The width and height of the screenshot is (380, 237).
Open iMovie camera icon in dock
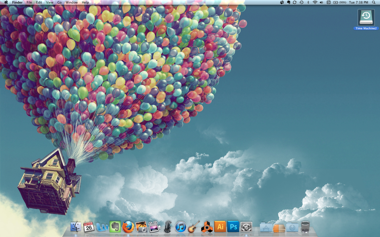pyautogui.click(x=154, y=227)
